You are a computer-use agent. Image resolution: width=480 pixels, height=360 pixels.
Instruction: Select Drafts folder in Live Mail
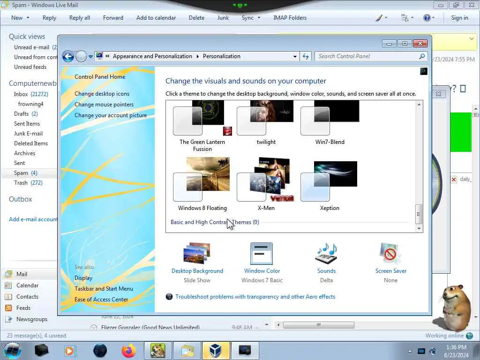click(x=26, y=114)
